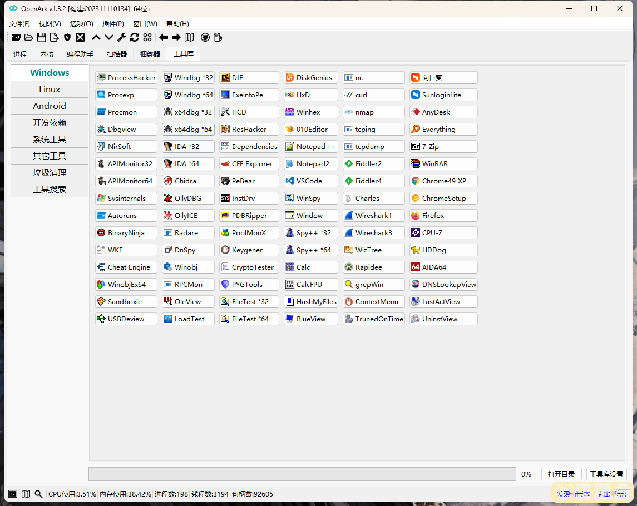The width and height of the screenshot is (637, 506).
Task: Click the floppy disk save toolbar icon
Action: coord(41,37)
